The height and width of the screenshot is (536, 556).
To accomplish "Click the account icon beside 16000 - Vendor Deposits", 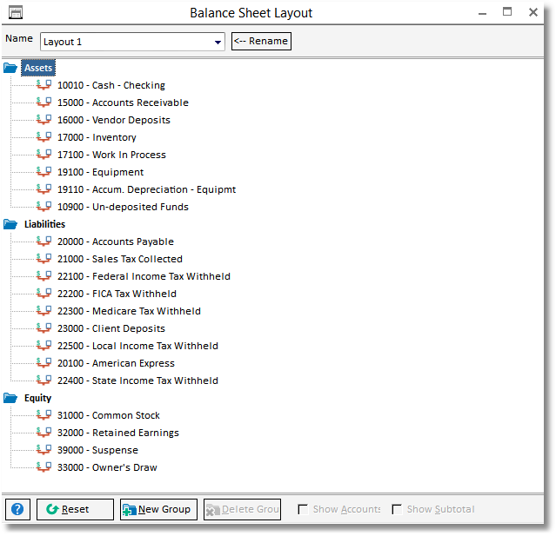I will (x=44, y=120).
